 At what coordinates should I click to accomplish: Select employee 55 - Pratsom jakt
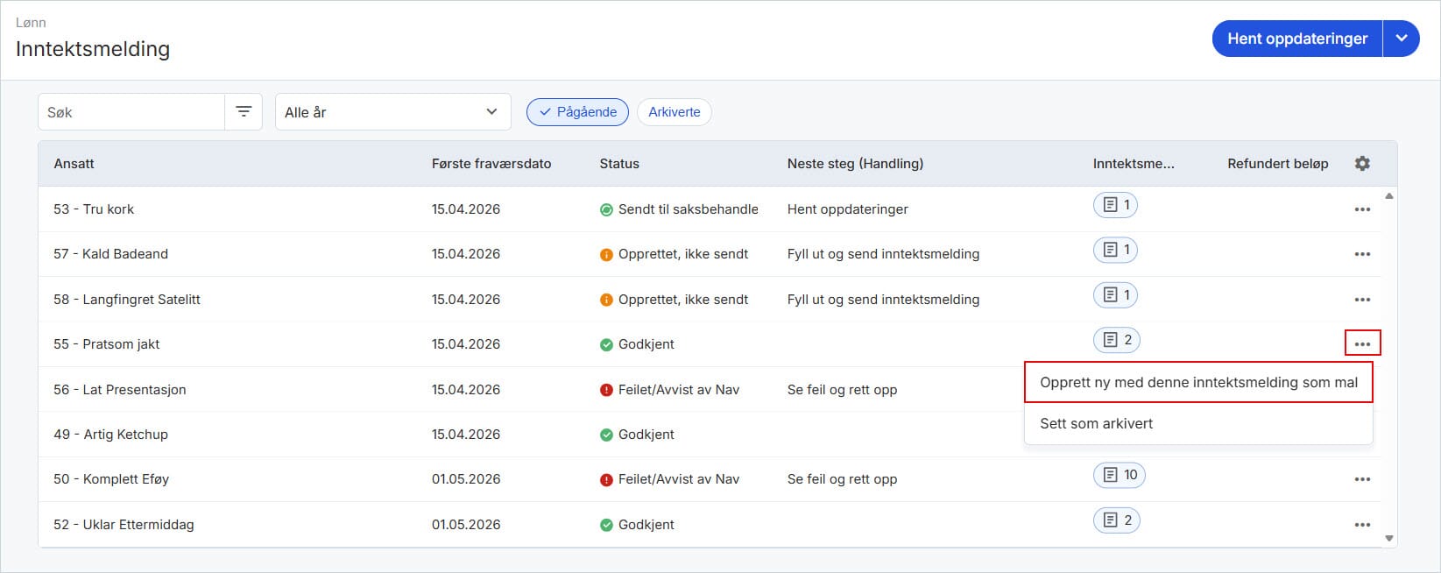pos(106,344)
